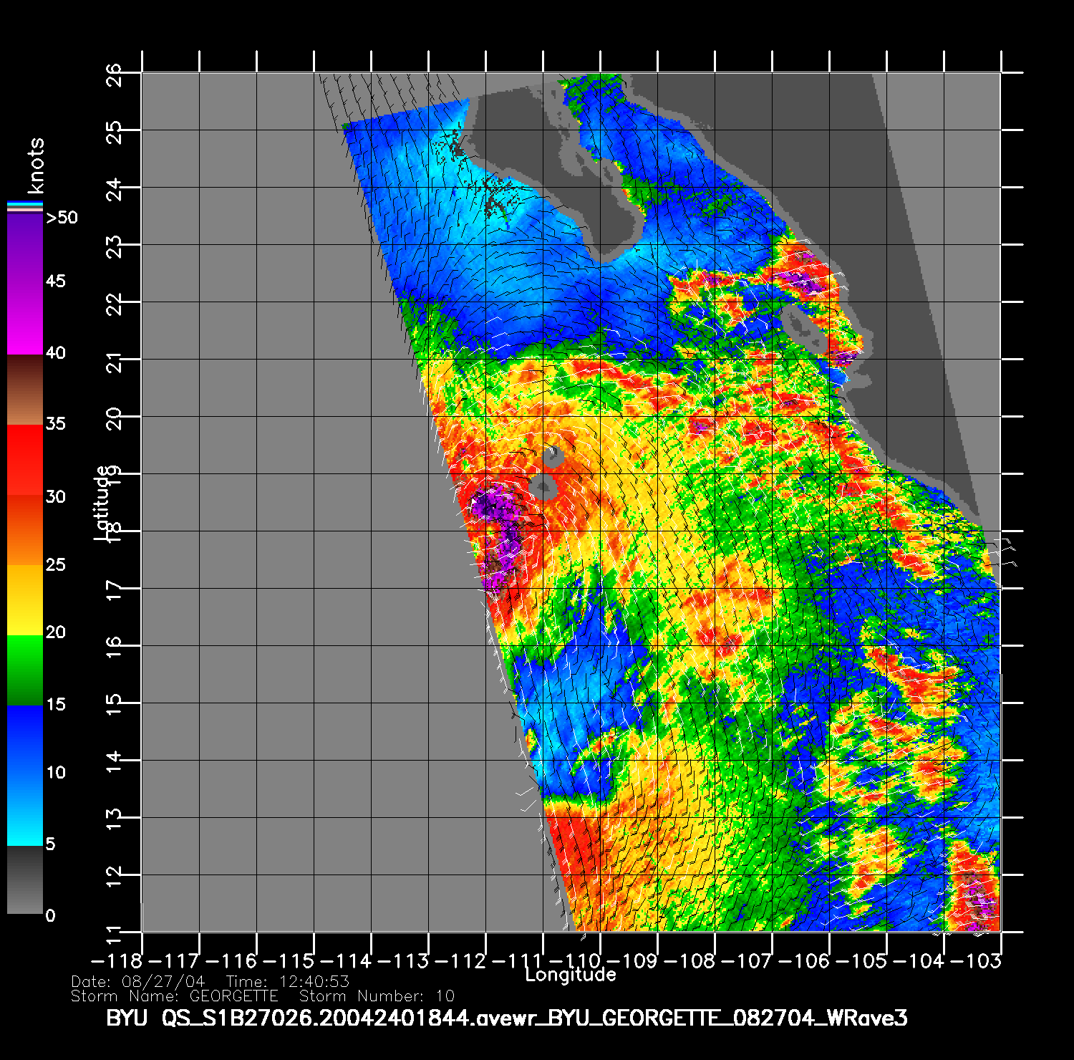Select the Storm Number 10 text
The height and width of the screenshot is (1060, 1074).
pyautogui.click(x=377, y=996)
